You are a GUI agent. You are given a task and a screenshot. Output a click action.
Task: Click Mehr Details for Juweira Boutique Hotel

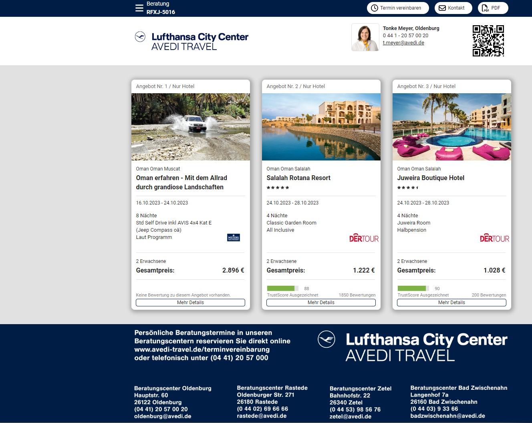[x=451, y=303]
